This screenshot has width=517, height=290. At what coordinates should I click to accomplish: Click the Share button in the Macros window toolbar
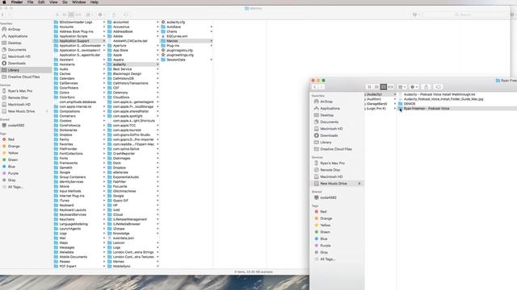coord(114,14)
